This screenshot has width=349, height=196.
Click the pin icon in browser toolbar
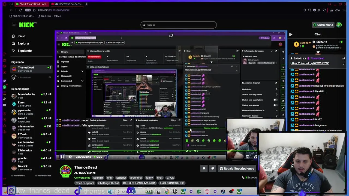click(305, 10)
